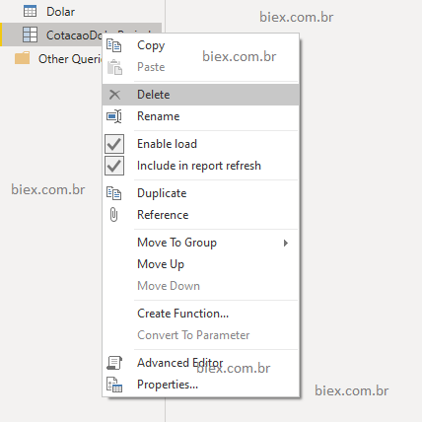Image resolution: width=422 pixels, height=422 pixels.
Task: Click the Reference paperclip icon
Action: 113,215
